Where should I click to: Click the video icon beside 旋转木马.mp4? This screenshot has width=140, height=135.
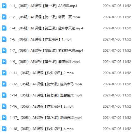(4, 84)
